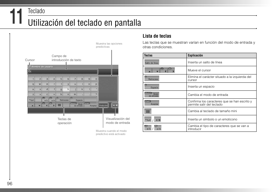Click the mini keyboard grid icon in the table
272x192 pixels.
(x=148, y=111)
